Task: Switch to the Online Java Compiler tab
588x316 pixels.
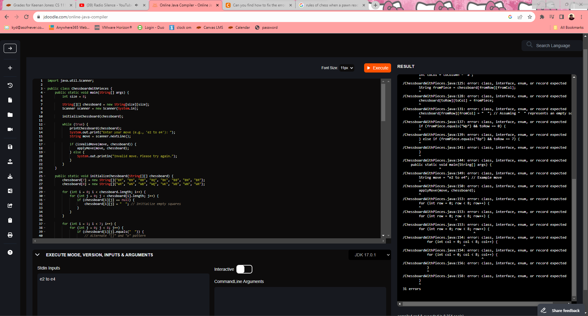Action: click(x=184, y=5)
